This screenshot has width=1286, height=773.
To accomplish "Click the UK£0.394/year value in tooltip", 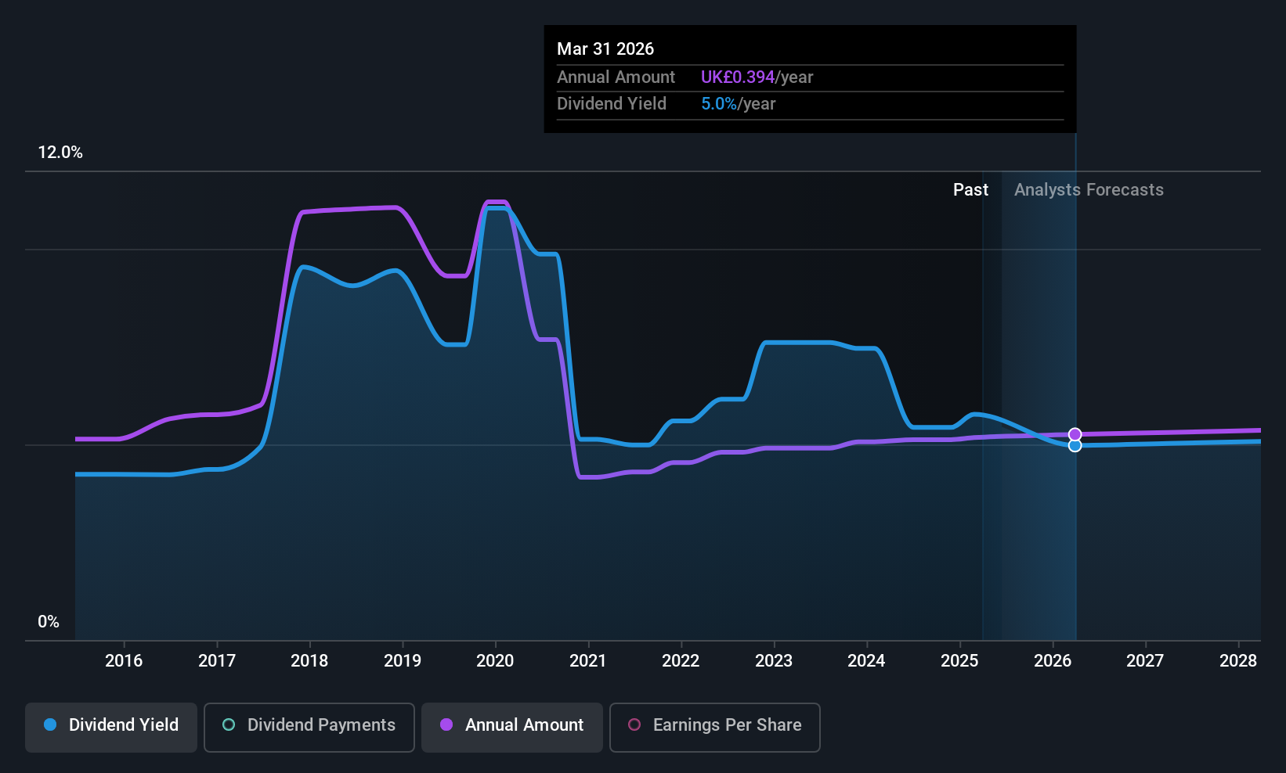I will pyautogui.click(x=757, y=77).
